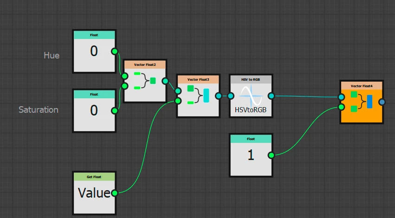This screenshot has width=395, height=218.
Task: Click the Saturation label text
Action: tap(39, 110)
